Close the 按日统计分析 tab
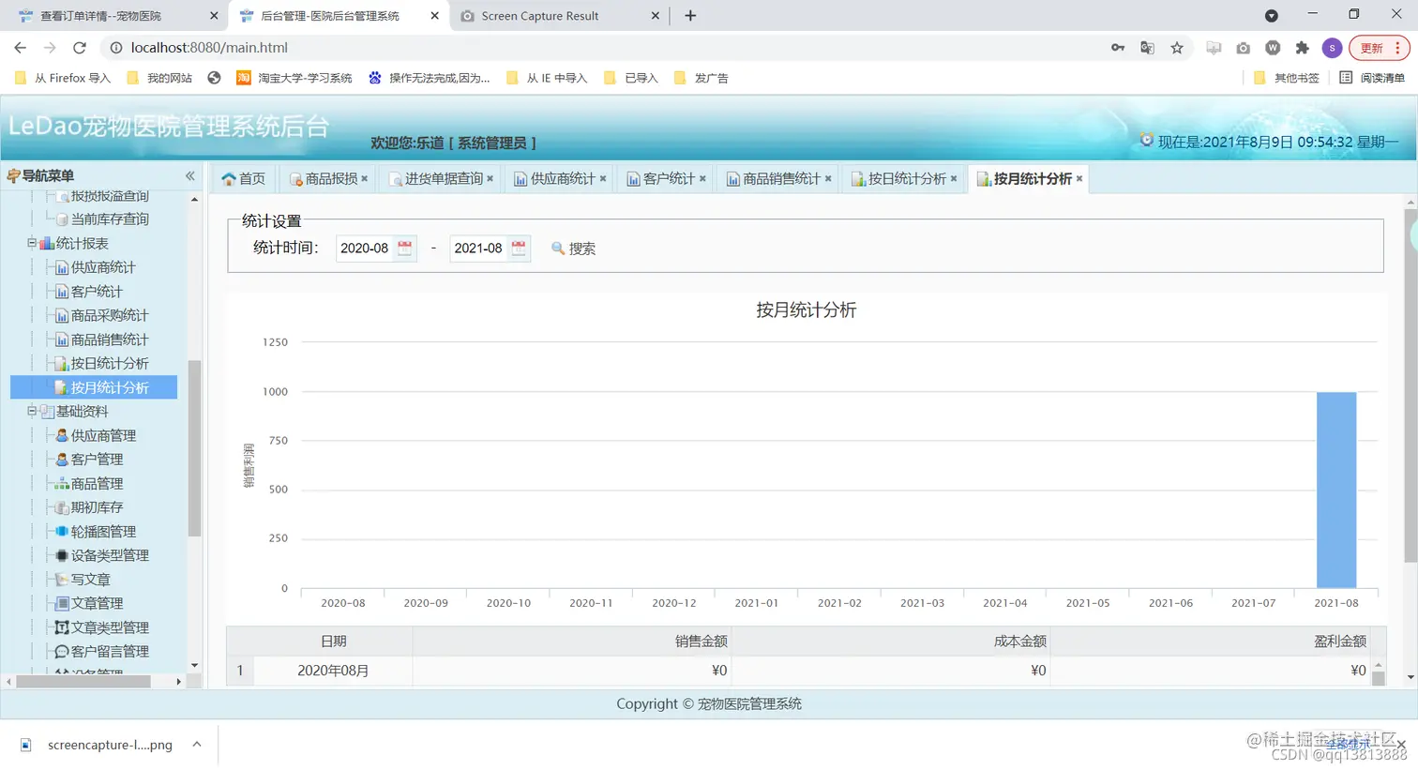The height and width of the screenshot is (770, 1418). pos(954,176)
